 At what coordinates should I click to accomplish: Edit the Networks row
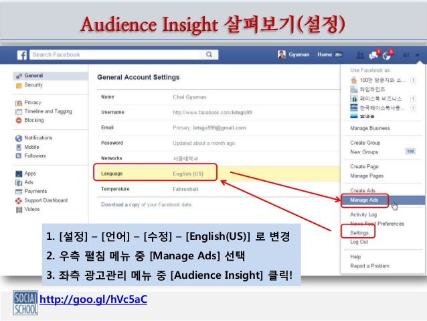coord(218,158)
